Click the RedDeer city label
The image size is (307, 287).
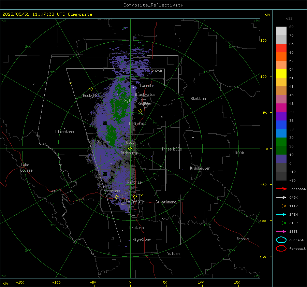point(145,103)
